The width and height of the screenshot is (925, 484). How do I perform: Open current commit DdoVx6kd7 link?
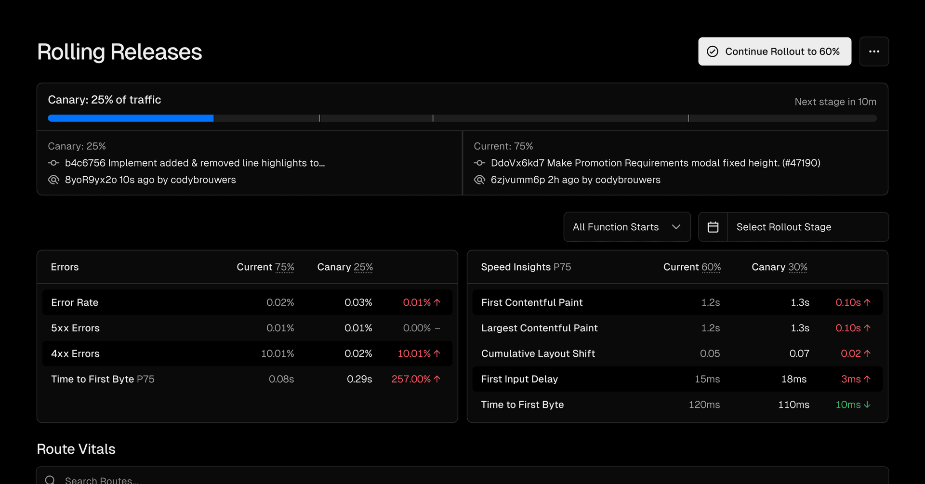(x=655, y=163)
